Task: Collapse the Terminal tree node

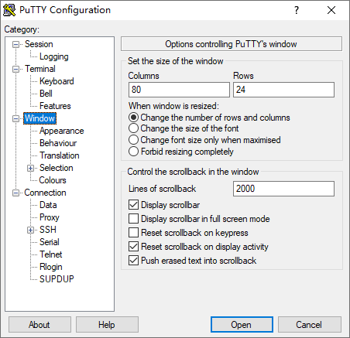Action: click(x=15, y=70)
